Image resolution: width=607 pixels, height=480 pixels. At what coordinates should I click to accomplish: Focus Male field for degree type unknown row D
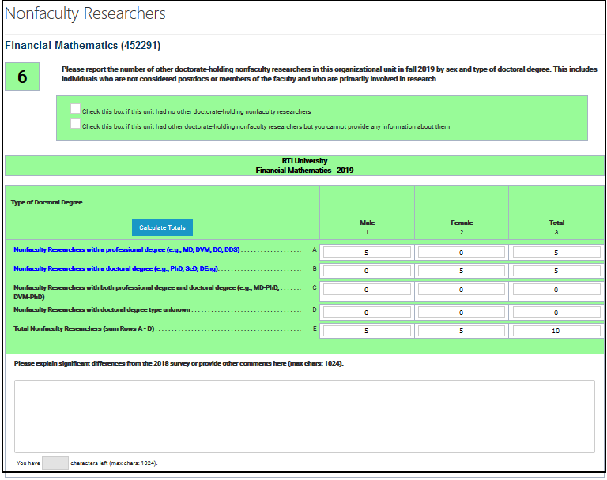pos(367,313)
